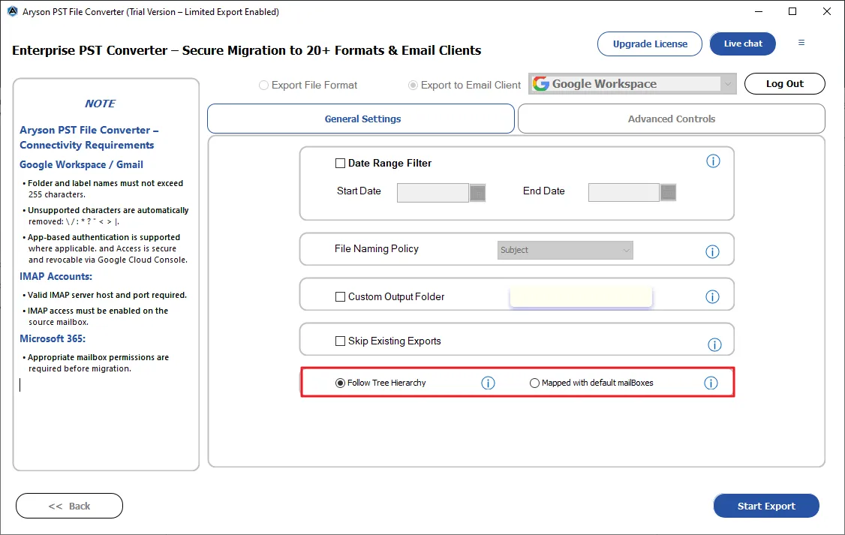845x535 pixels.
Task: Show info for Date Range Filter
Action: click(x=713, y=161)
